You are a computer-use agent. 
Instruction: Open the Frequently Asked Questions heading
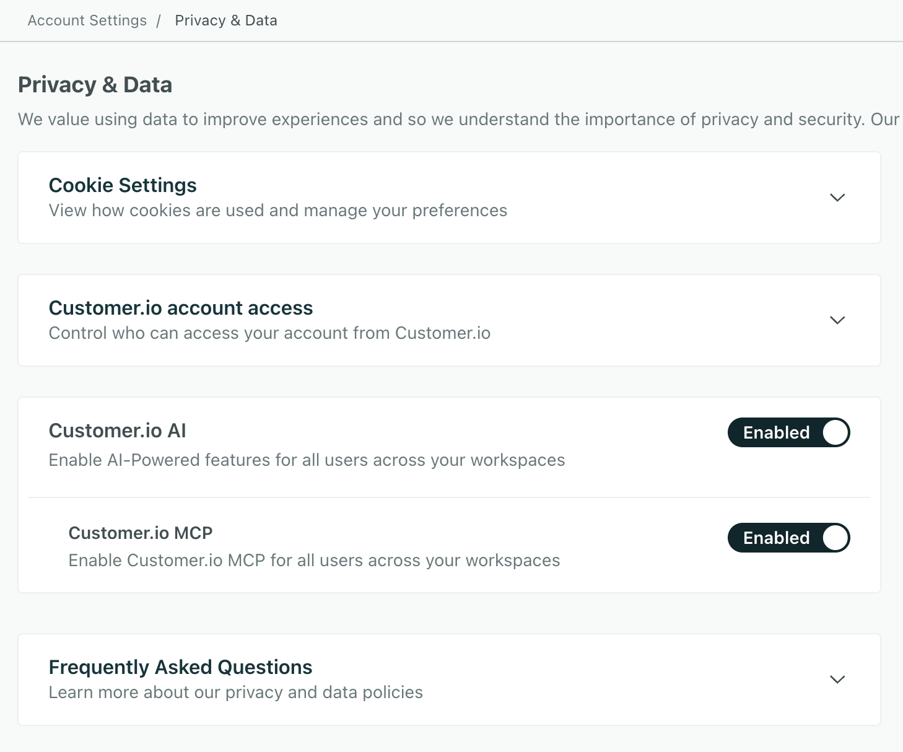click(180, 667)
